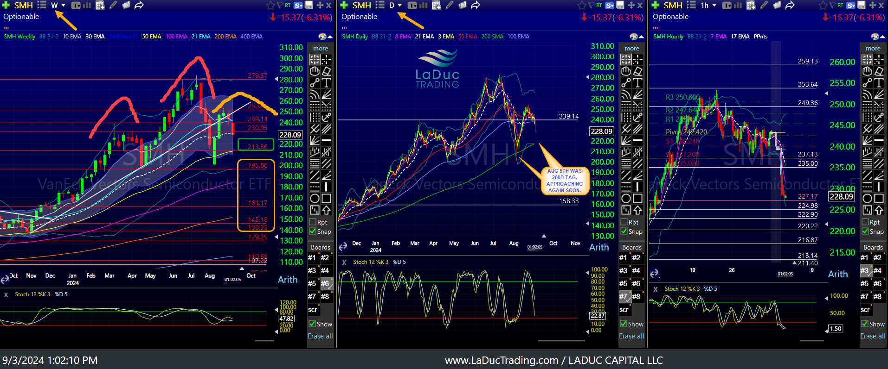Image resolution: width=888 pixels, height=369 pixels.
Task: Collapse the hourly chart legend with triangle
Action: pos(882,37)
